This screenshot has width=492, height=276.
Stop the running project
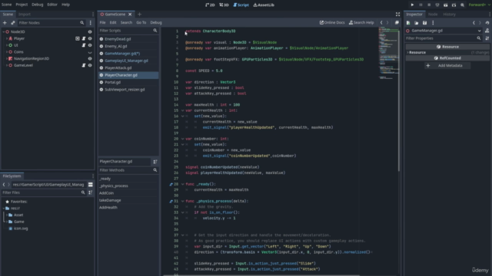(x=429, y=5)
